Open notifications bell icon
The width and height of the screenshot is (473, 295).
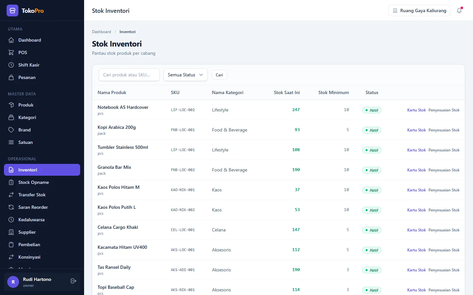click(x=459, y=10)
